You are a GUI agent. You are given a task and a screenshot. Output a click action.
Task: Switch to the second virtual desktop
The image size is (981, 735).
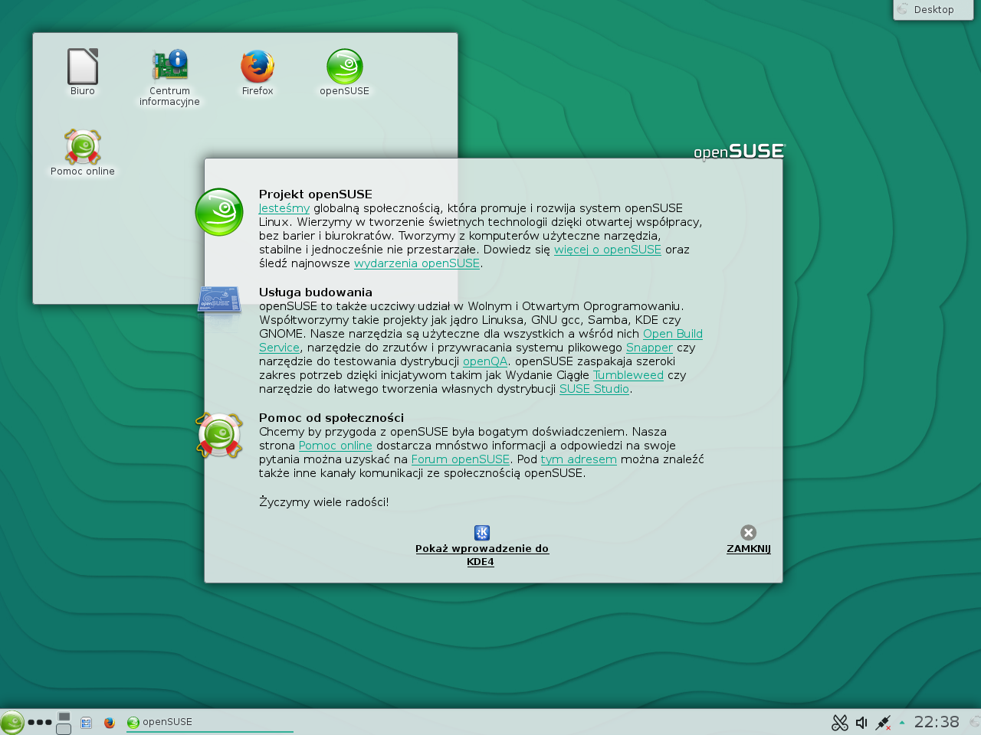[64, 729]
